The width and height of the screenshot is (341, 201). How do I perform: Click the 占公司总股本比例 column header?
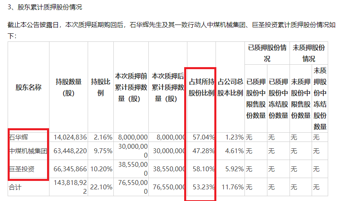pos(230,87)
